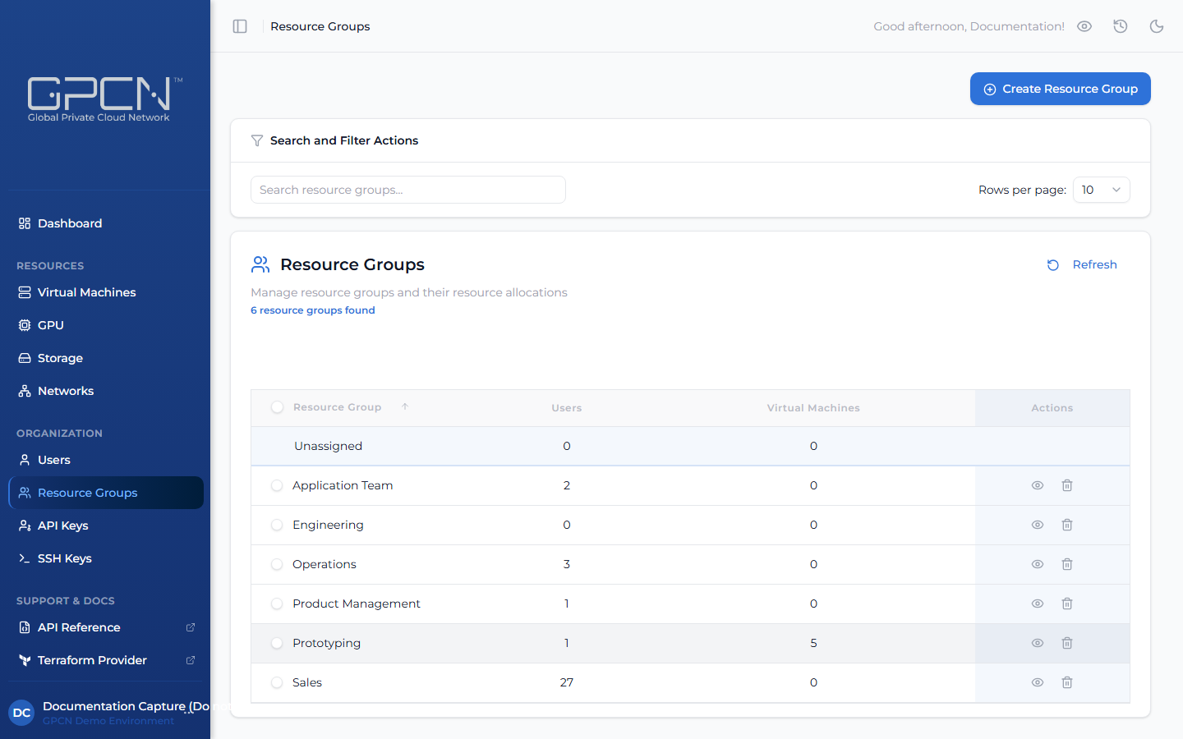Click Create Resource Group button

tap(1061, 89)
